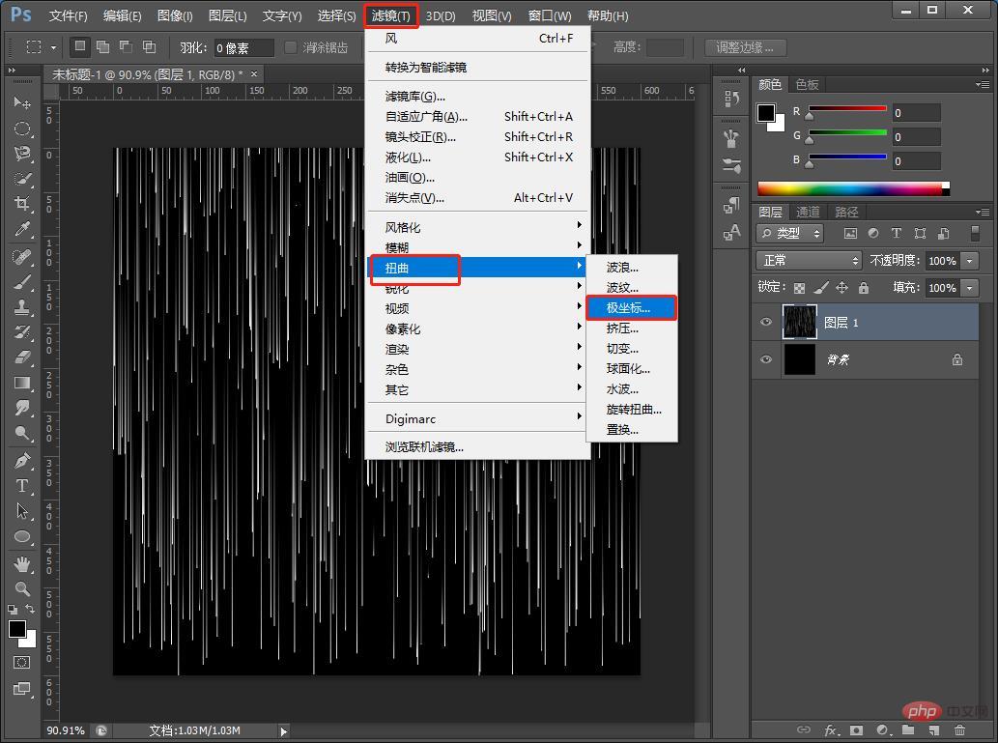Add a layer mask
Image resolution: width=998 pixels, height=743 pixels.
(857, 729)
